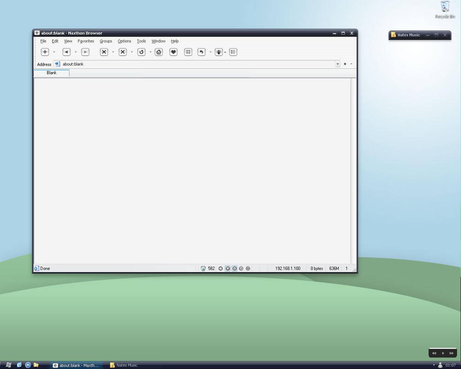This screenshot has width=461, height=369.
Task: Click the Back navigation arrow
Action: (66, 52)
